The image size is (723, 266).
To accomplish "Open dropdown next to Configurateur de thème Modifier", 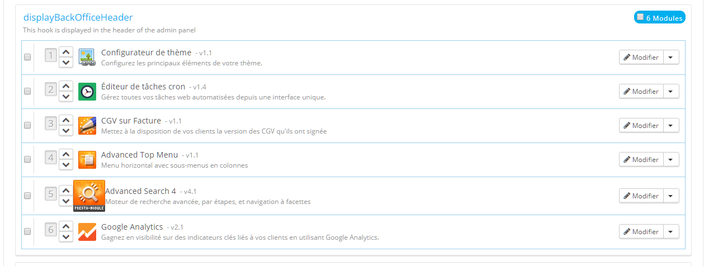I will point(671,58).
